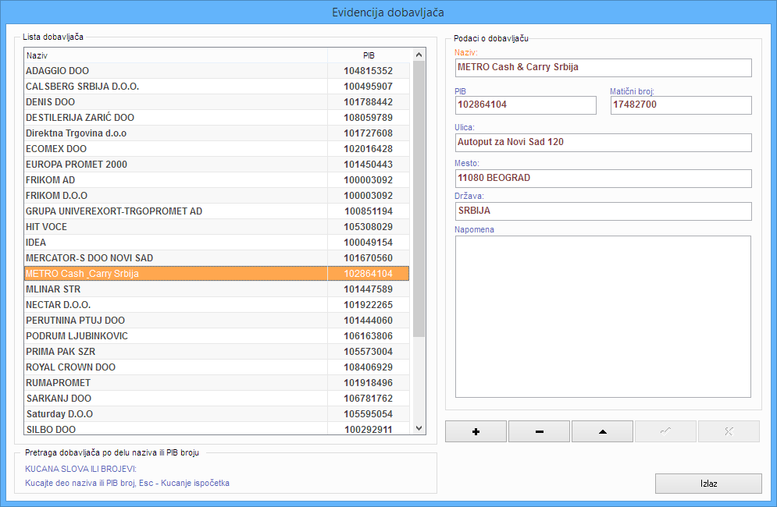Click into the Naziv name field
777x507 pixels.
(x=602, y=68)
